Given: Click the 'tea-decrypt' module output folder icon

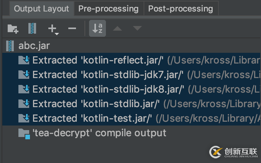Looking at the screenshot, I should pos(24,134).
